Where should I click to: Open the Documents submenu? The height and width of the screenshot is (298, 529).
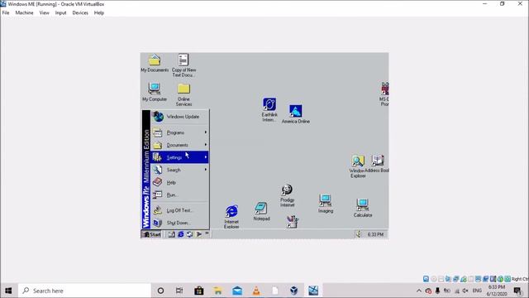pos(180,145)
